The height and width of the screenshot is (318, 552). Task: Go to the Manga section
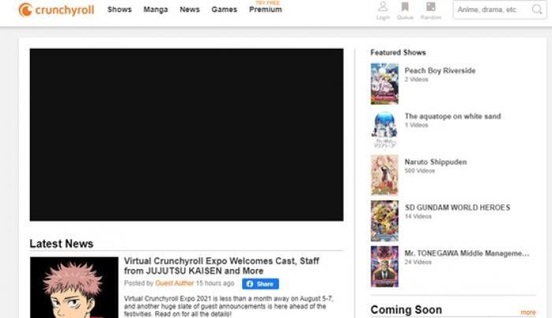(x=155, y=10)
